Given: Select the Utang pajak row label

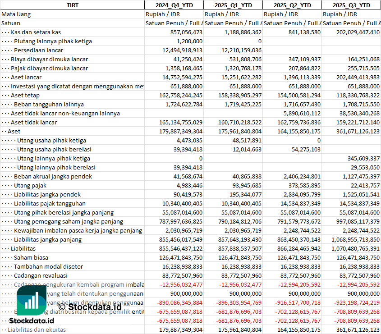Looking at the screenshot, I should 30,185.
